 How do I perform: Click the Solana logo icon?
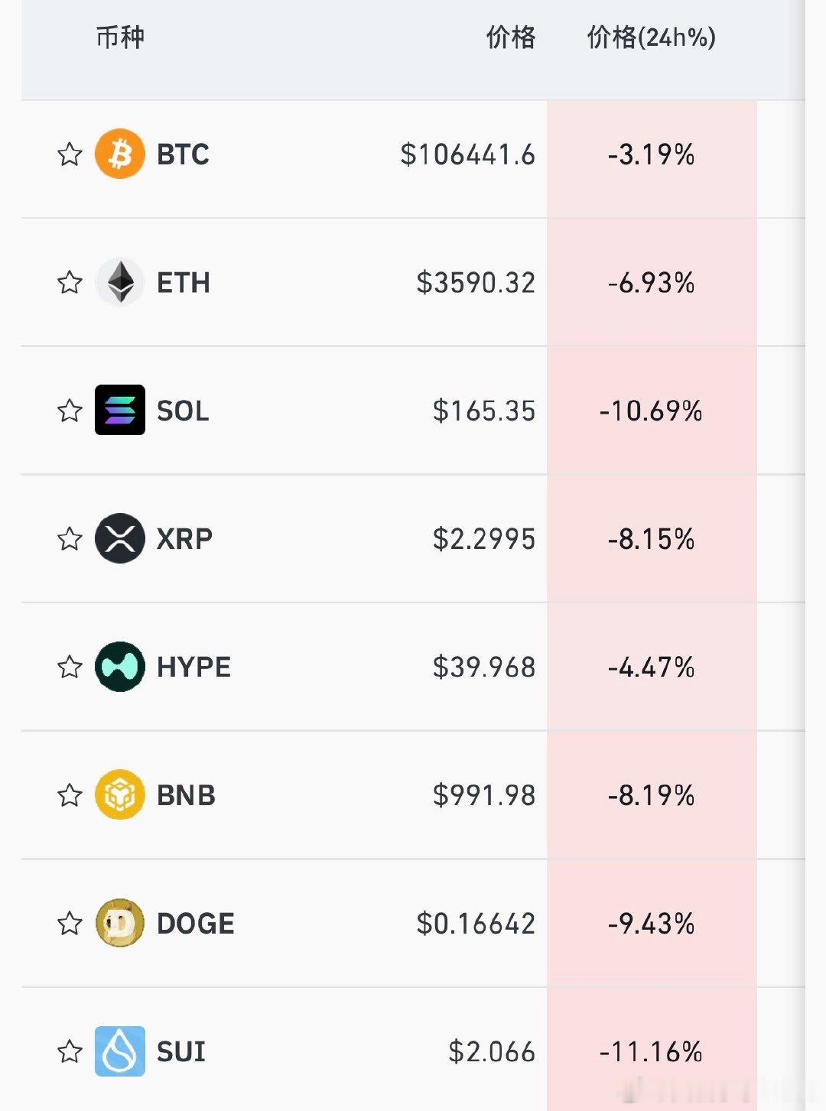[120, 410]
